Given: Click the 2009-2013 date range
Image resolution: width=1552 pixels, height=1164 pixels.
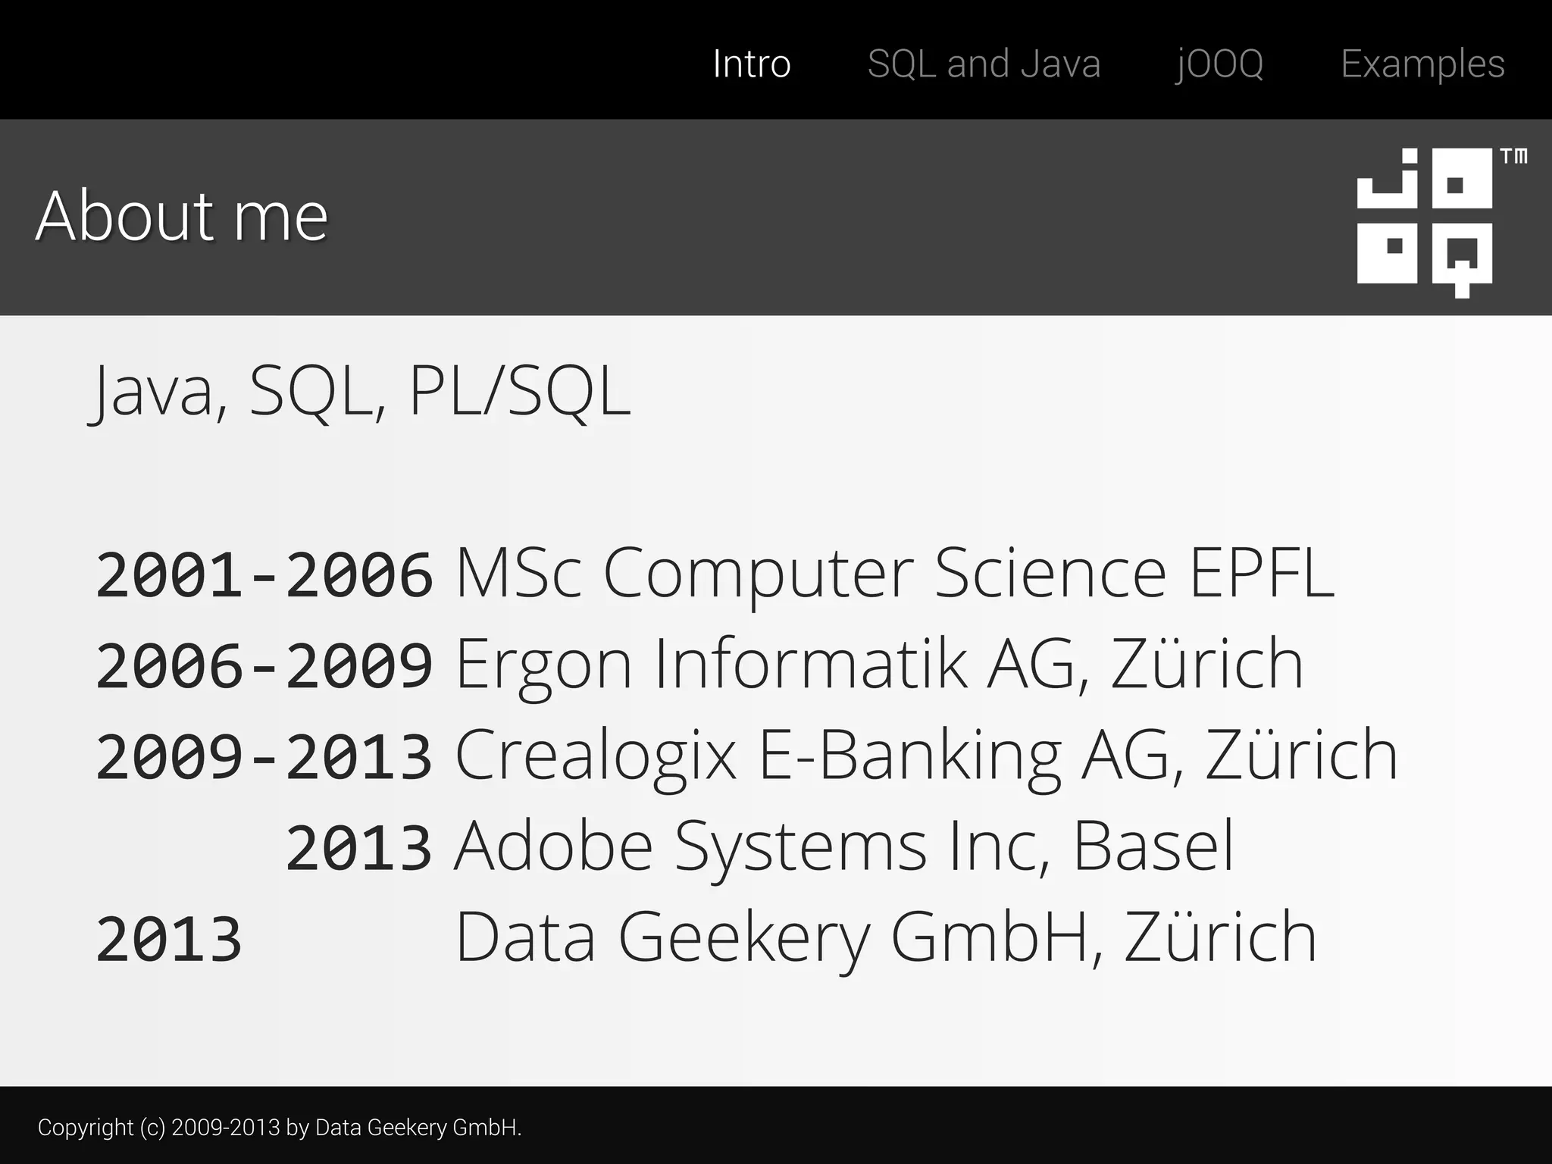Looking at the screenshot, I should coord(264,757).
